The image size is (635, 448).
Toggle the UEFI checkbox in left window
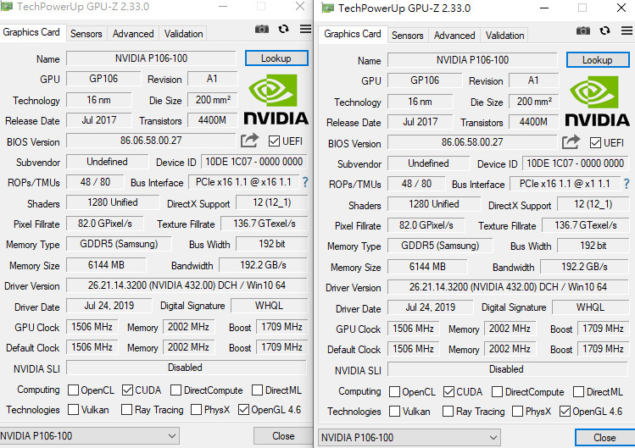[274, 141]
